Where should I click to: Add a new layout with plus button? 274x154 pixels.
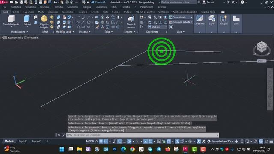pyautogui.click(x=47, y=141)
